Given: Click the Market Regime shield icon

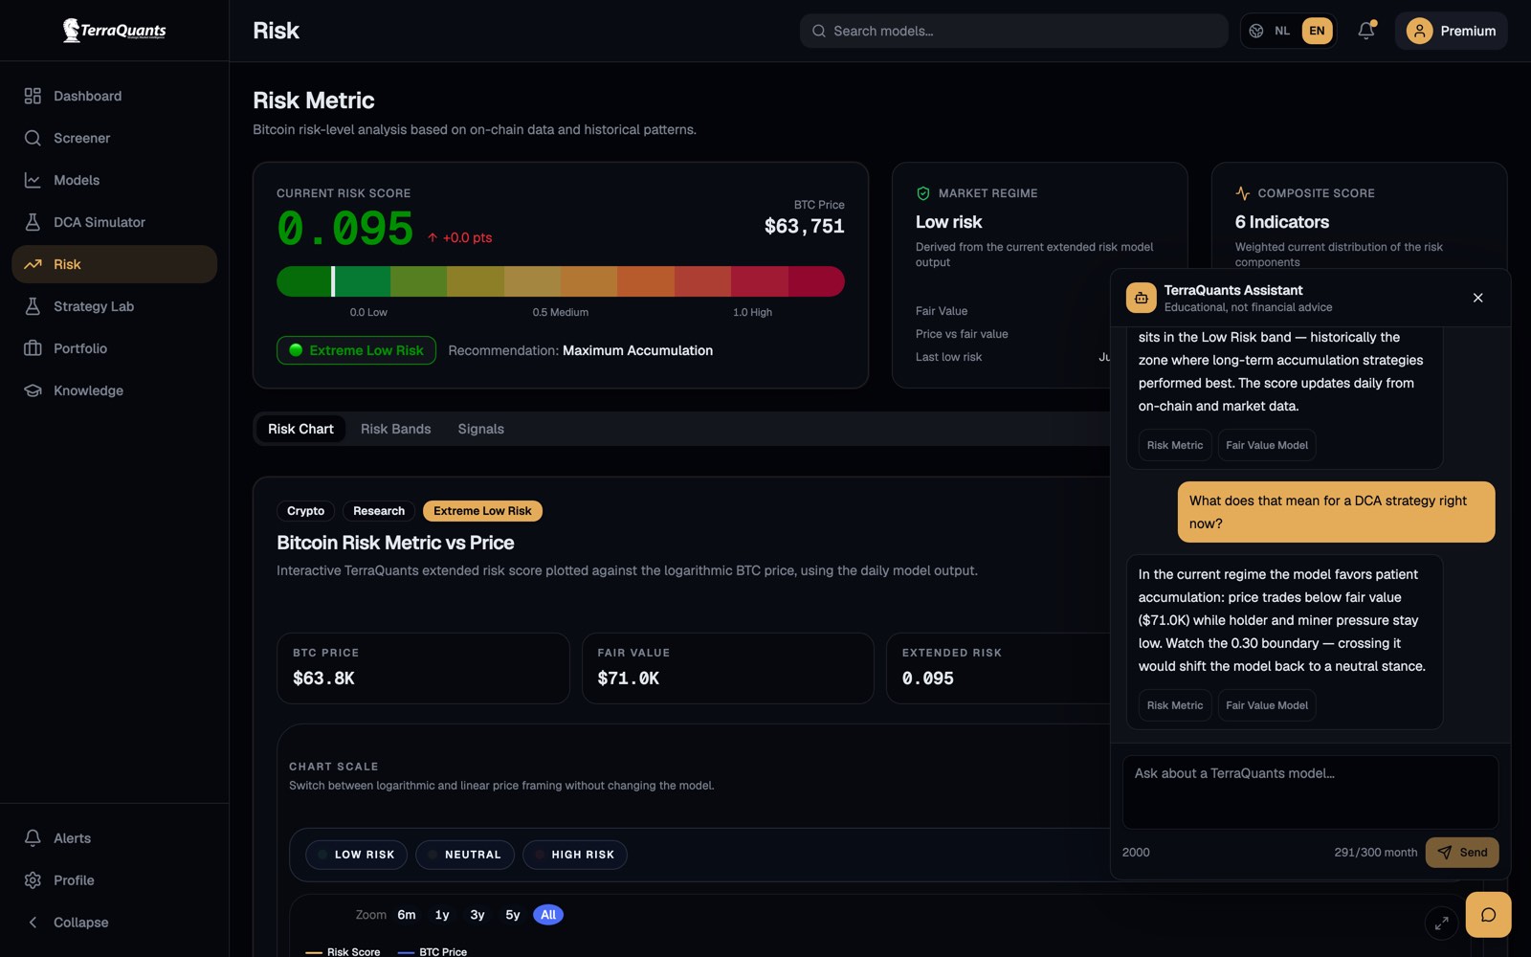Looking at the screenshot, I should pyautogui.click(x=923, y=193).
